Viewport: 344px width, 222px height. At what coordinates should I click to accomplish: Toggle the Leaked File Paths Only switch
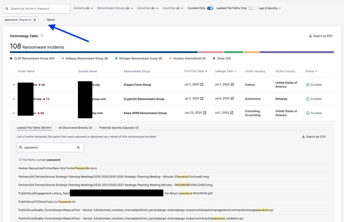point(252,8)
